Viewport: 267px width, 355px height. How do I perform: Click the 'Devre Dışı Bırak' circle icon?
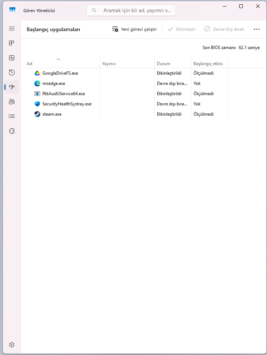[x=207, y=29]
